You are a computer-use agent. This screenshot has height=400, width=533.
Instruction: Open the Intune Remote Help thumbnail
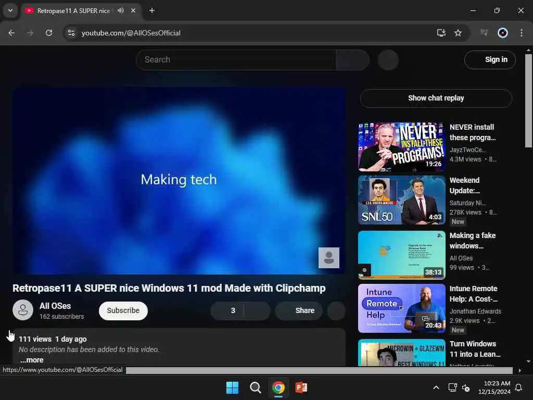pos(401,308)
